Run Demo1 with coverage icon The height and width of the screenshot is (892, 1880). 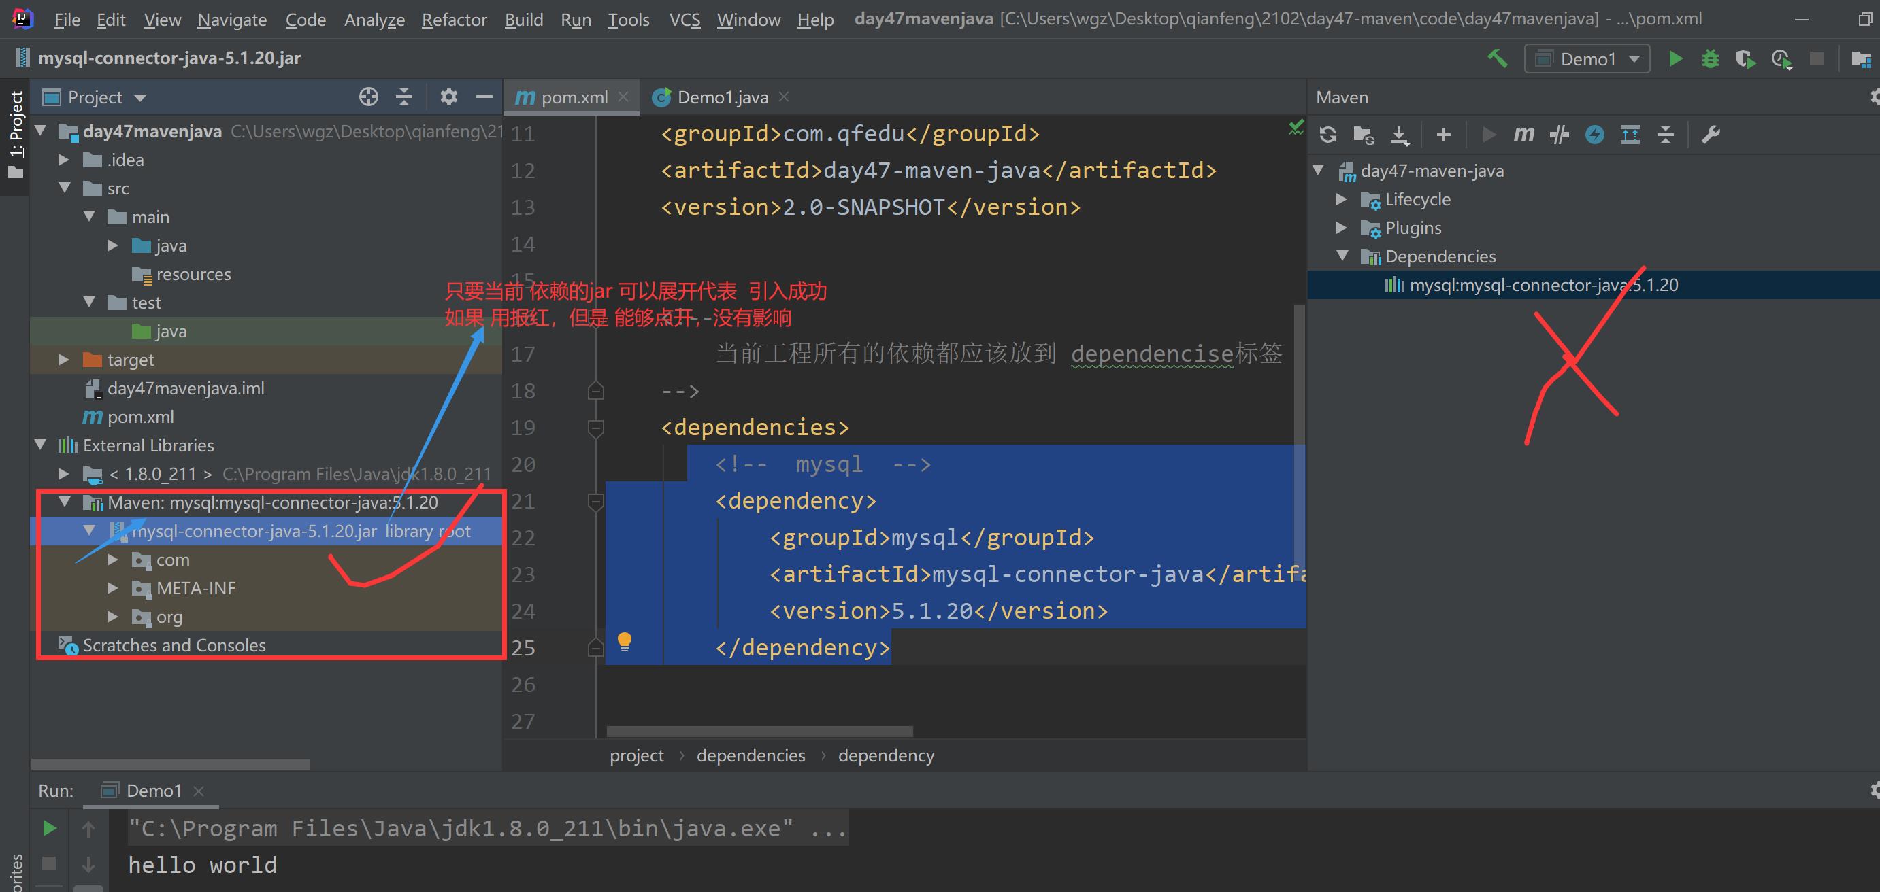[1745, 59]
